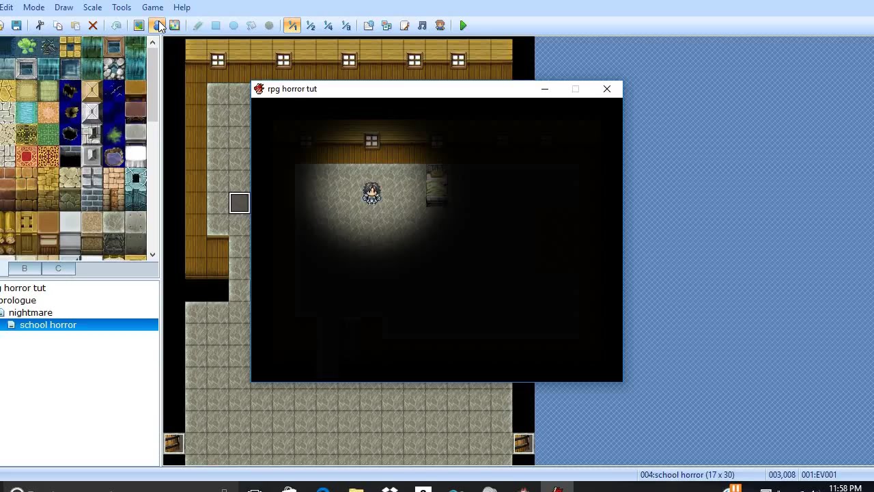Close the rpg horror tut game window

click(x=607, y=89)
